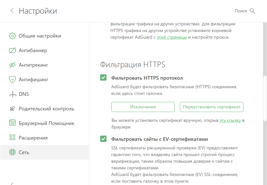Click the Поиск search label
The height and width of the screenshot is (185, 267).
pos(241,11)
